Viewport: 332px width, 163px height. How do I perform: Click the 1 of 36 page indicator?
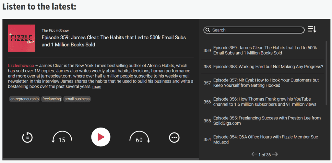[265, 155]
